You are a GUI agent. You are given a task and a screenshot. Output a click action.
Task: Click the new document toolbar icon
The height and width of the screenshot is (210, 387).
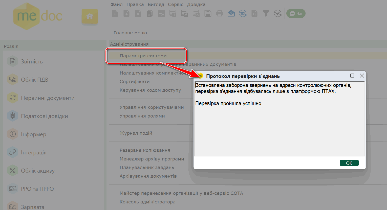coord(115,13)
